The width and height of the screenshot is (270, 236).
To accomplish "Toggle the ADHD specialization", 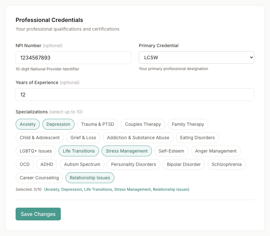I will point(47,164).
